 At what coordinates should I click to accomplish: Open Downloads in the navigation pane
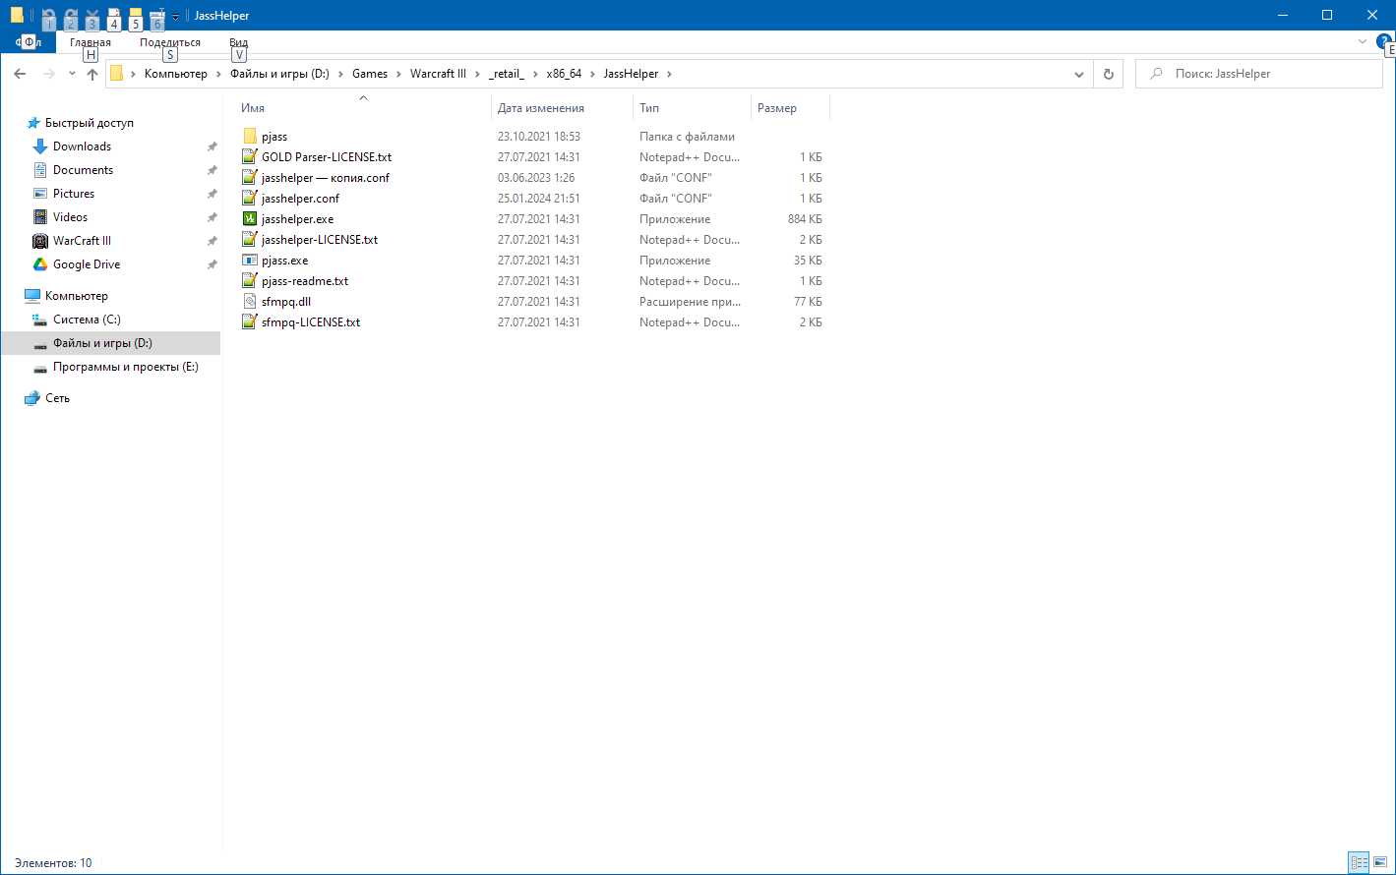coord(82,146)
